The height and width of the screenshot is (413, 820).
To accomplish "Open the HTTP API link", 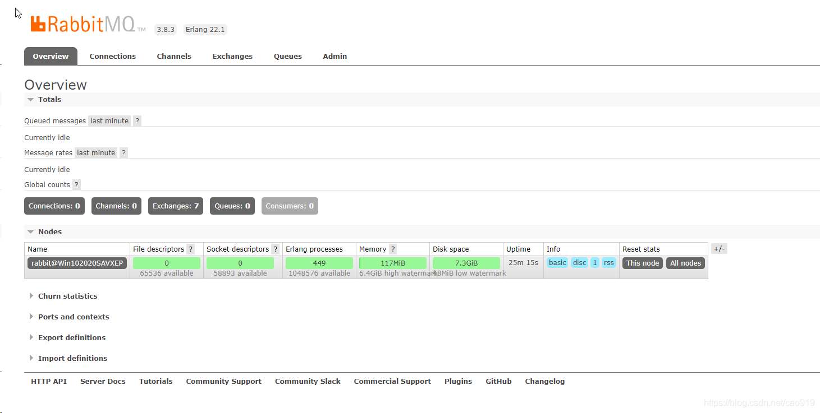I will 49,381.
